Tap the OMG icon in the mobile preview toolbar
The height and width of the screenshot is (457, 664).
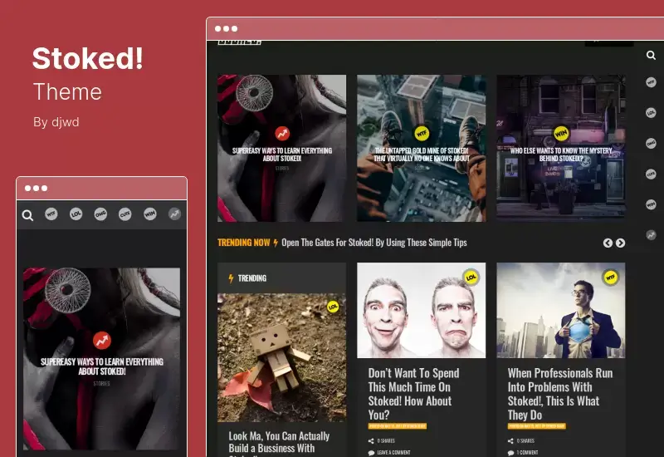tap(100, 214)
